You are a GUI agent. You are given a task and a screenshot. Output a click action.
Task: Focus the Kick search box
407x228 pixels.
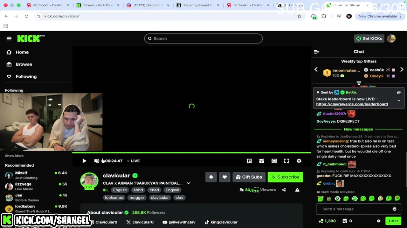click(203, 39)
